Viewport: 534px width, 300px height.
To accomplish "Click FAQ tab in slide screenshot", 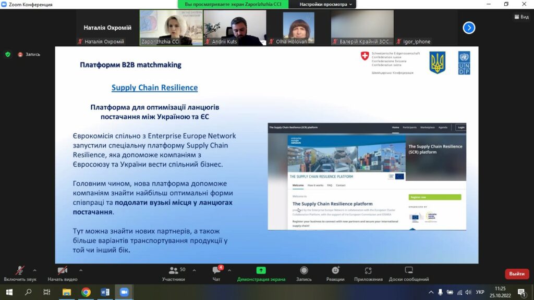I will point(330,185).
